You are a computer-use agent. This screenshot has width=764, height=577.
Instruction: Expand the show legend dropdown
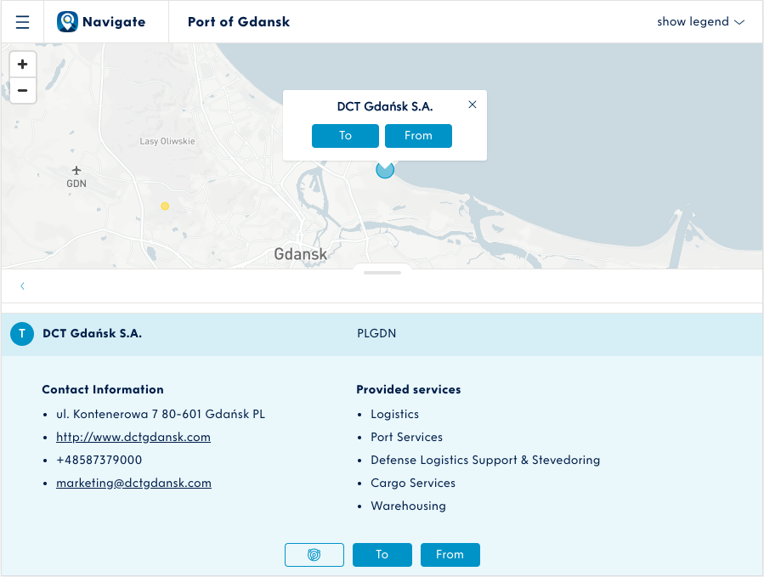tap(700, 22)
